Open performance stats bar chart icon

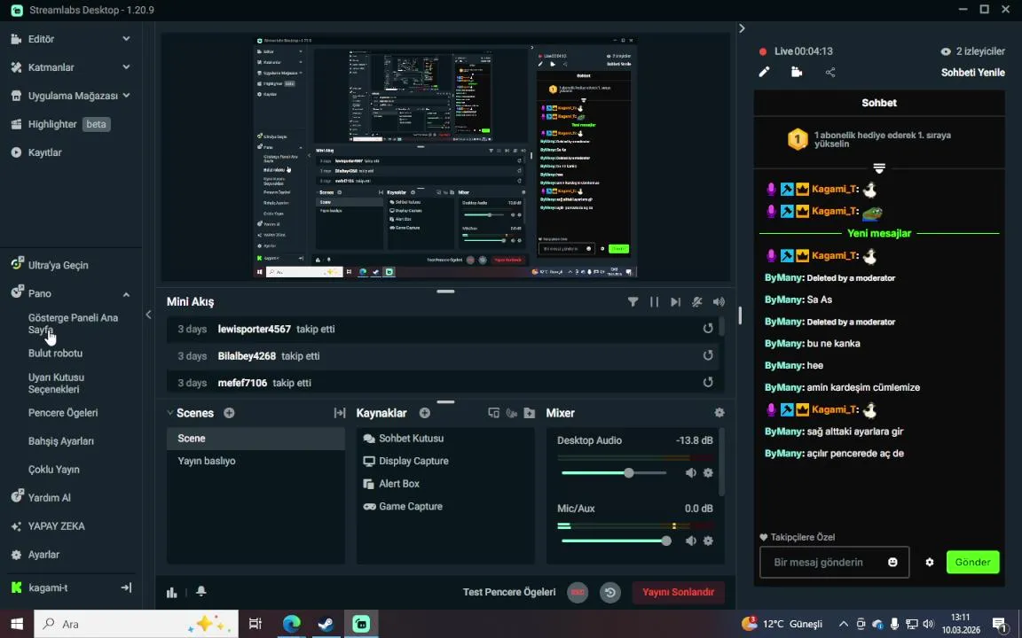[171, 591]
